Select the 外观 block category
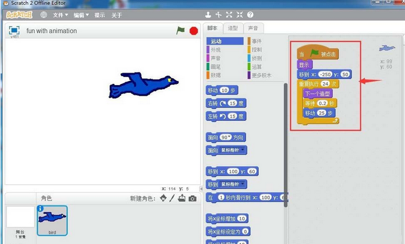This screenshot has height=244, width=405. pyautogui.click(x=215, y=49)
